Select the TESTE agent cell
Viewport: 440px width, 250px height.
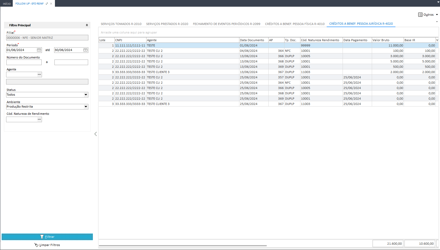pos(193,45)
